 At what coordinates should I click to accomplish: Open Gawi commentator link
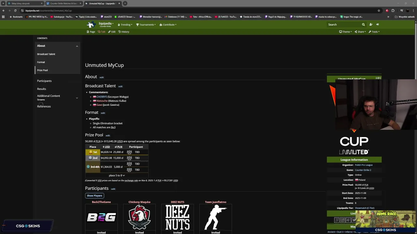(x=99, y=105)
